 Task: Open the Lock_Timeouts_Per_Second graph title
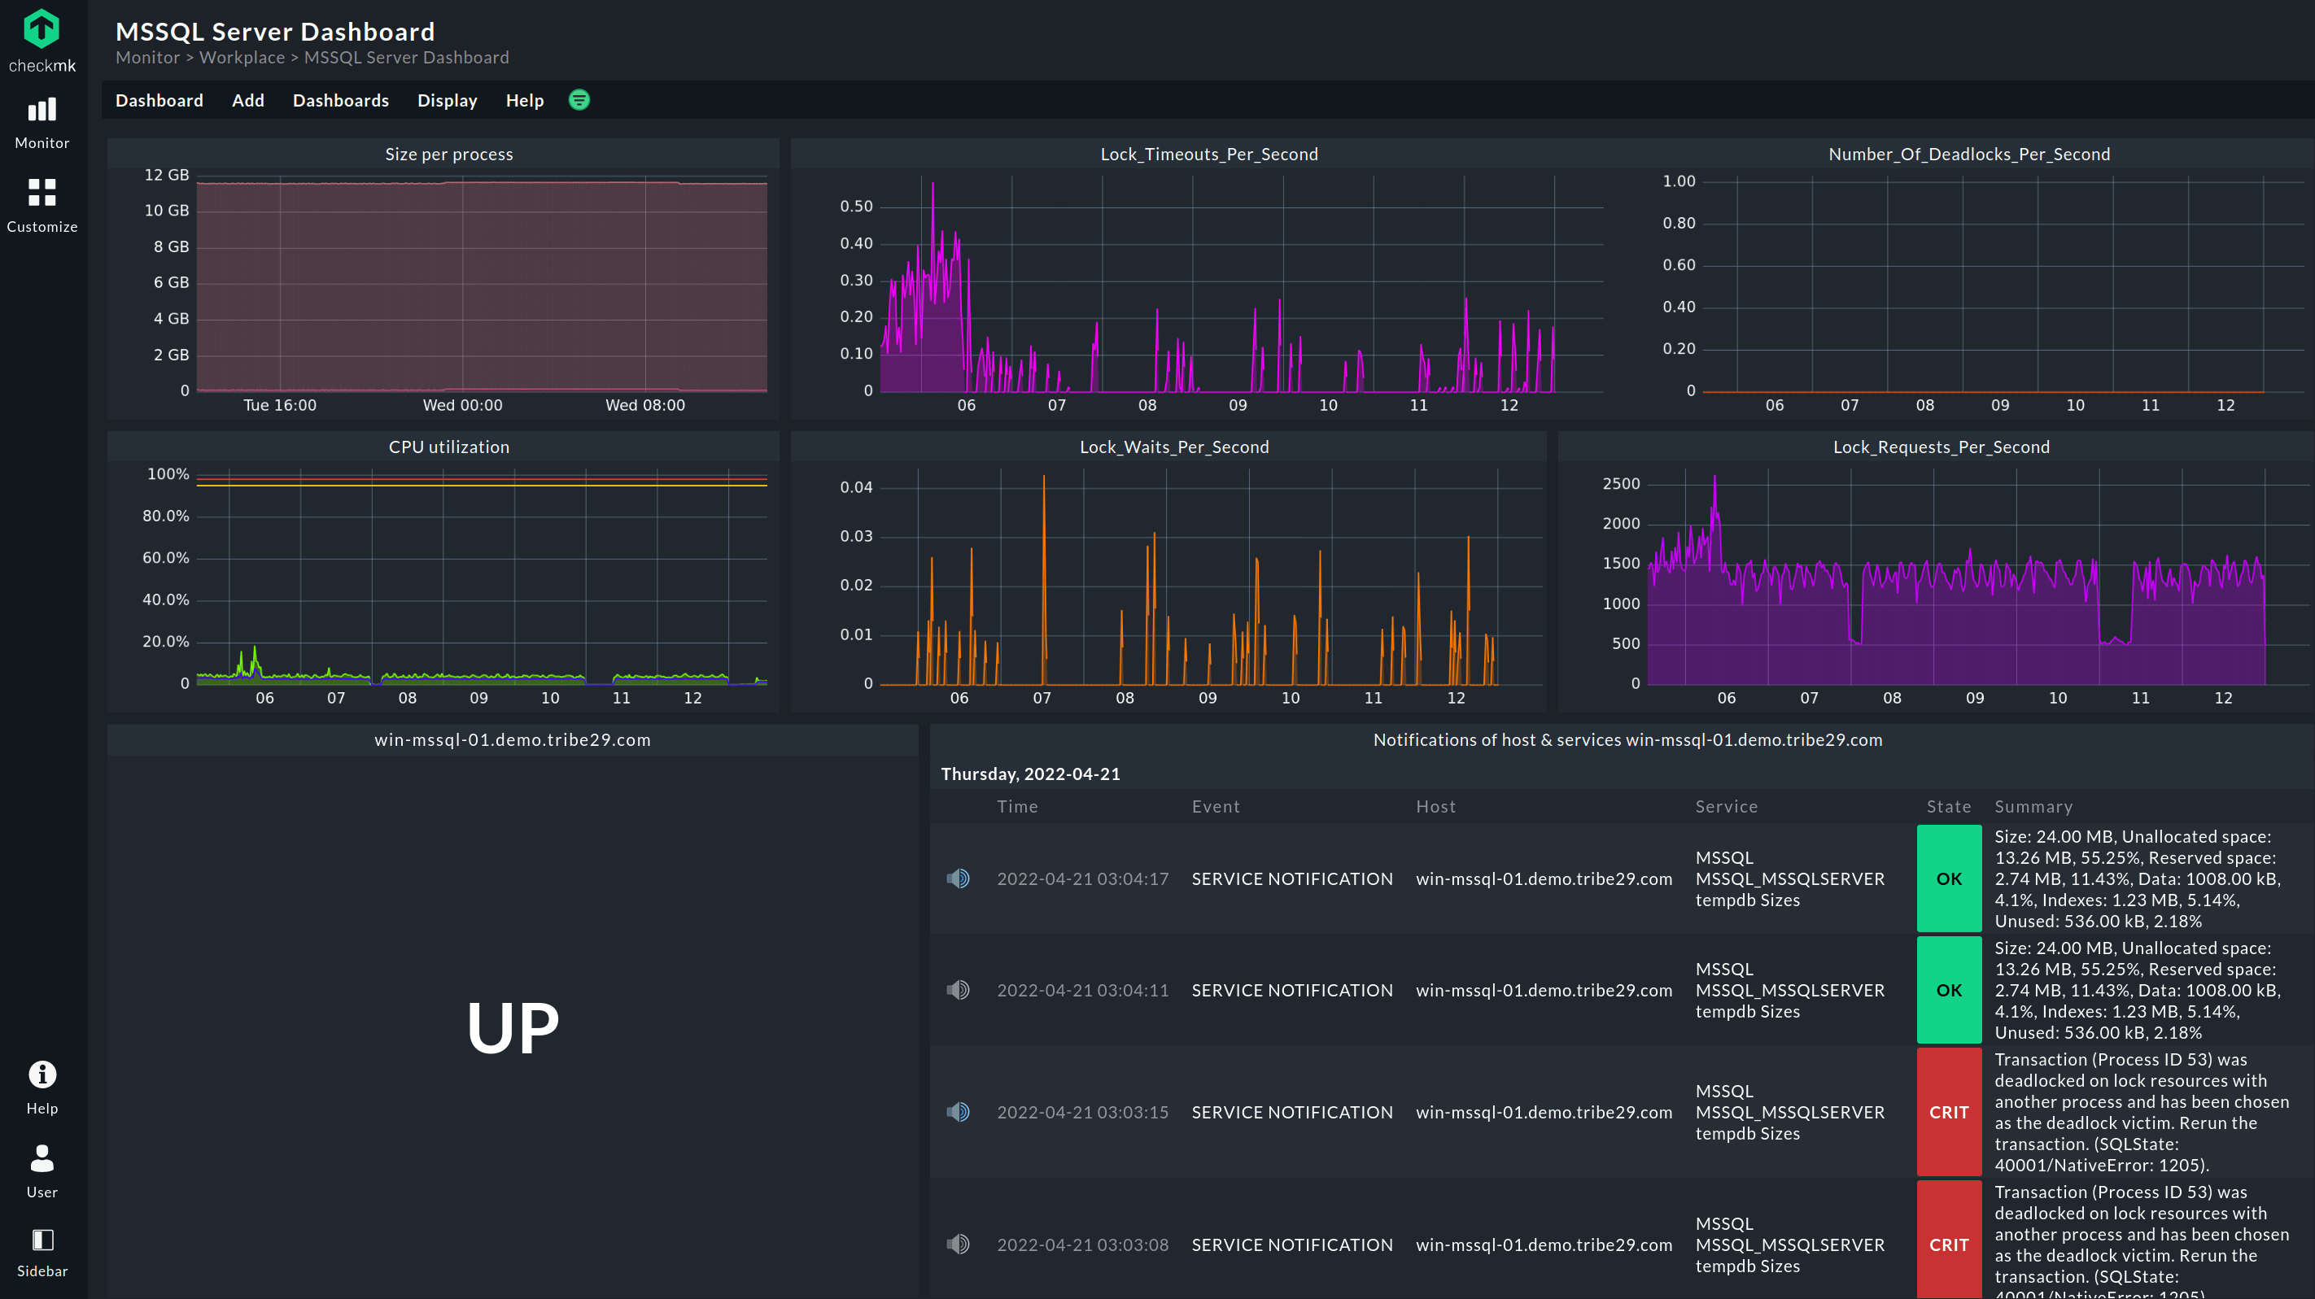[1208, 154]
